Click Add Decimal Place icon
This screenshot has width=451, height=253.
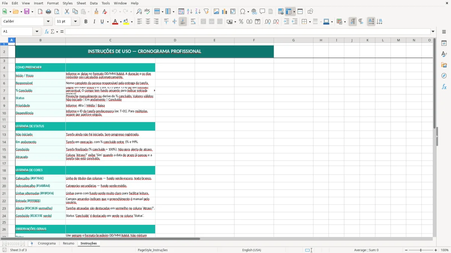(268, 22)
